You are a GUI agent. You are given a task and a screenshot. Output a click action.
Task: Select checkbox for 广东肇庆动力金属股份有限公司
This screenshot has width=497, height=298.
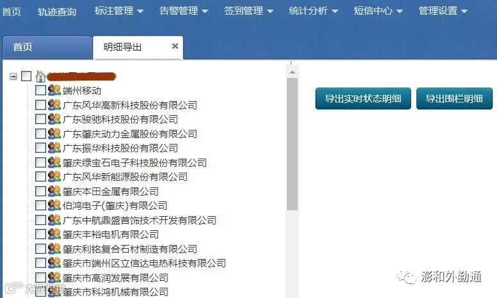pyautogui.click(x=40, y=134)
